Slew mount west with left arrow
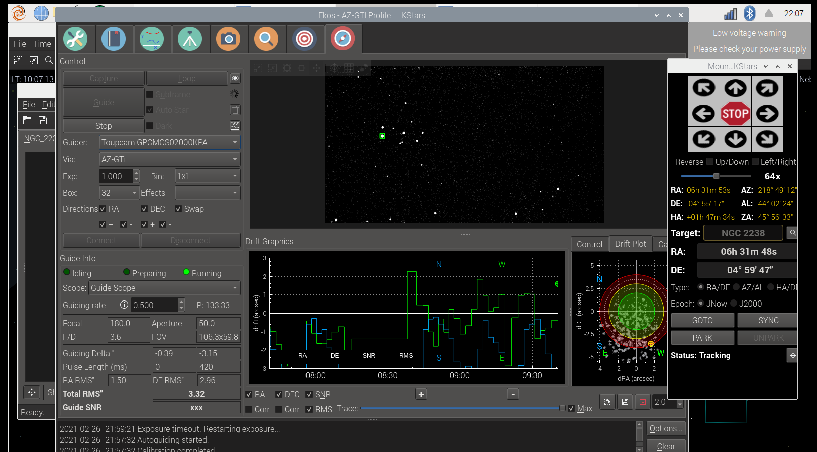 (703, 114)
